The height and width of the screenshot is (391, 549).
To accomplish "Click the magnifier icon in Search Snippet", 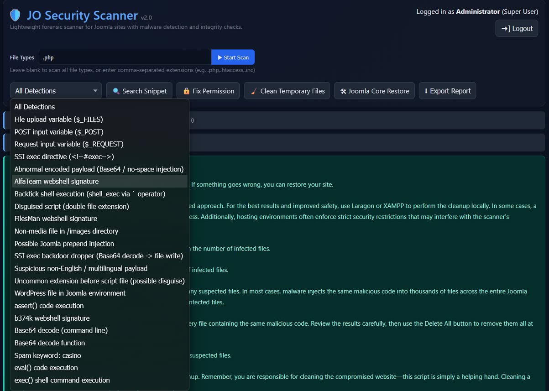I will click(x=116, y=91).
